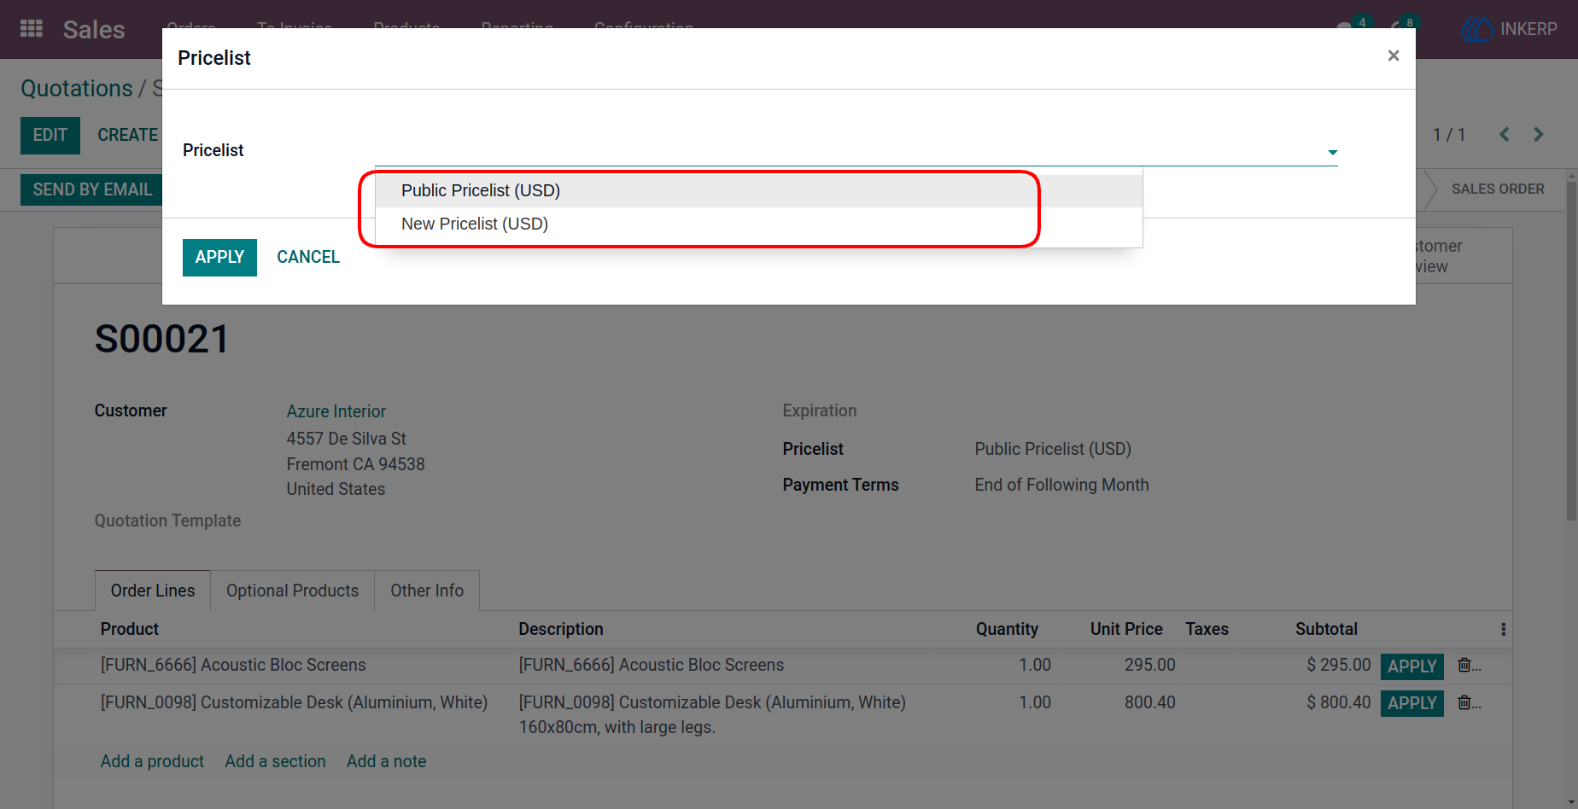Open the Quotations breadcrumb link
Image resolution: width=1578 pixels, height=809 pixels.
click(77, 88)
